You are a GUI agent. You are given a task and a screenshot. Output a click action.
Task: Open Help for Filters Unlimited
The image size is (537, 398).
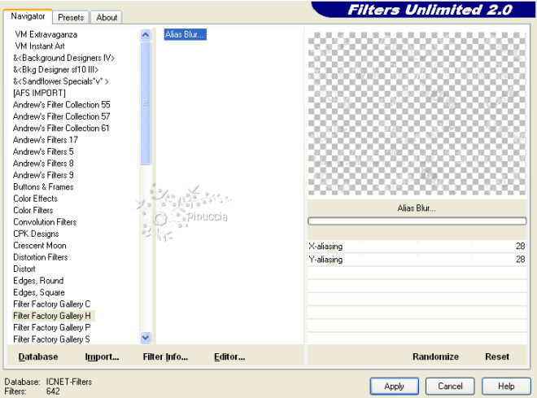click(506, 386)
